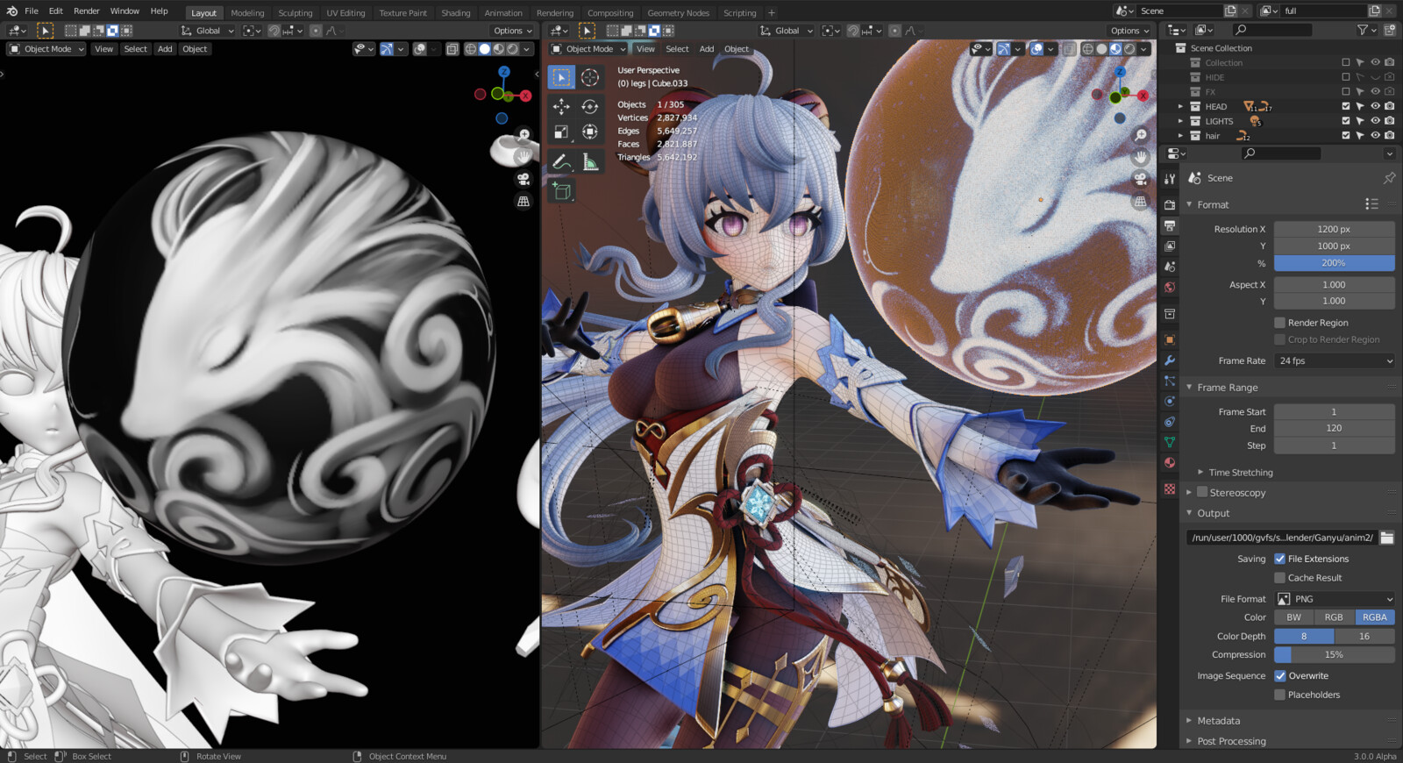Viewport: 1403px width, 763px height.
Task: Disable the File Extensions checkbox
Action: point(1279,559)
